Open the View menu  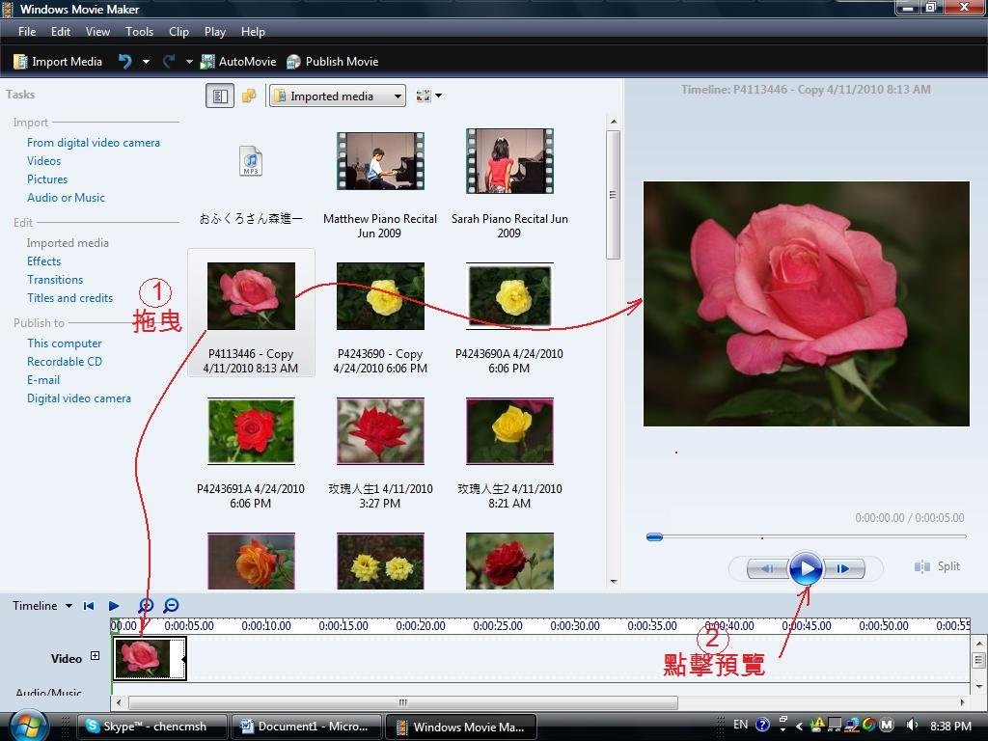[97, 32]
